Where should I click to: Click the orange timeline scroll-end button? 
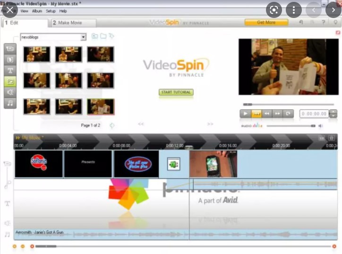pyautogui.click(x=334, y=246)
